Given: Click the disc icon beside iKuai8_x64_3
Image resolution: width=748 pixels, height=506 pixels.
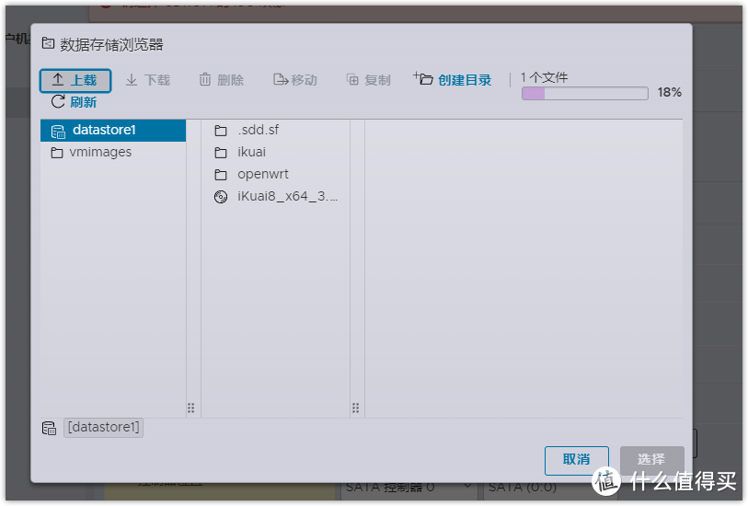Looking at the screenshot, I should (221, 197).
